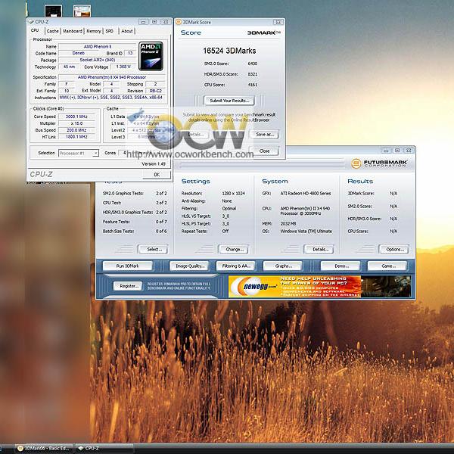Screen dimensions: 454x454
Task: Click the Socket AM2+ (940) package field
Action: tap(98, 60)
